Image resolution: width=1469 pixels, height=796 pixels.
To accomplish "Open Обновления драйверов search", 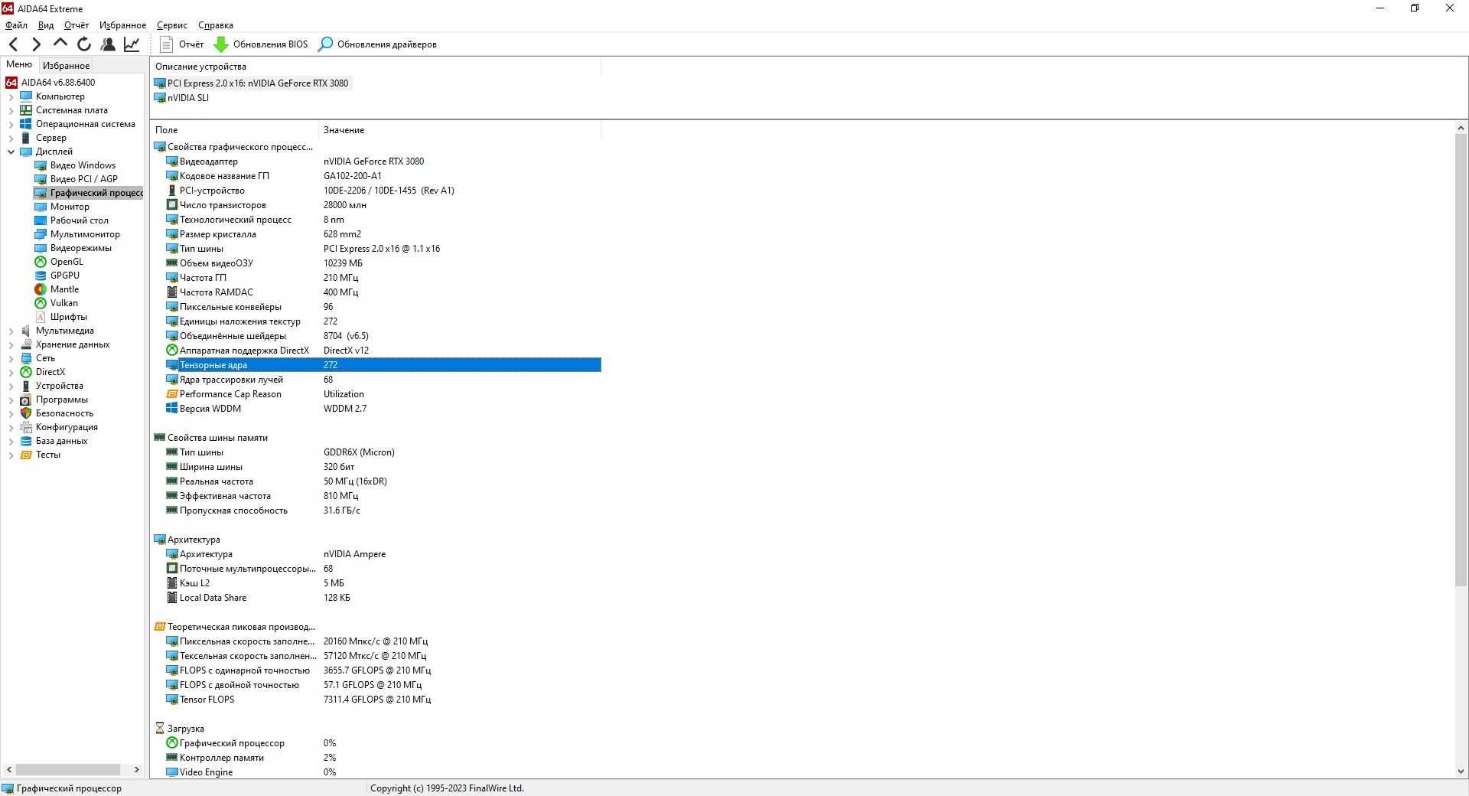I will pyautogui.click(x=377, y=44).
